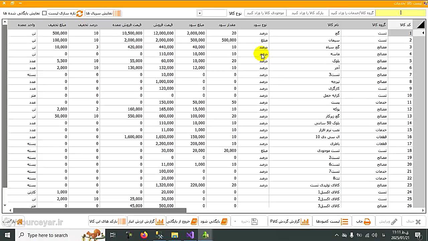
Task: Select product name ماسه cell
Action: (305, 54)
